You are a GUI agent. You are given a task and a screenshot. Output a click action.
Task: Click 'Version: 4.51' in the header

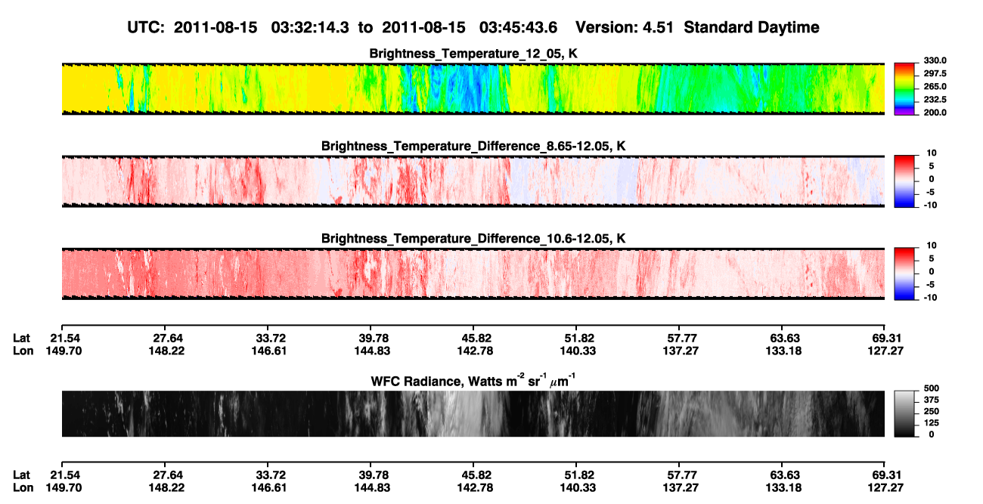pyautogui.click(x=625, y=27)
